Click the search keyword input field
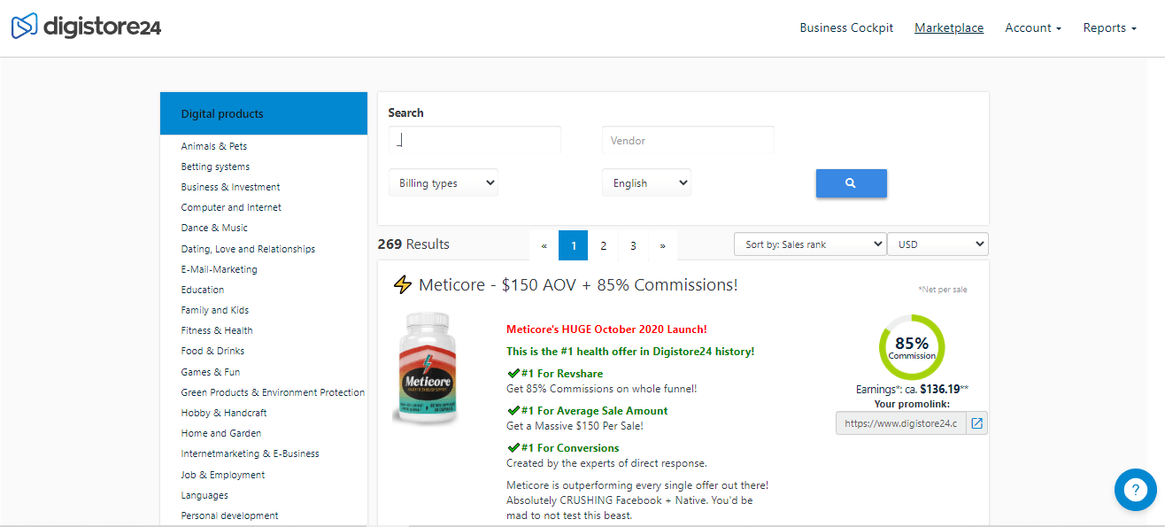 pyautogui.click(x=474, y=140)
